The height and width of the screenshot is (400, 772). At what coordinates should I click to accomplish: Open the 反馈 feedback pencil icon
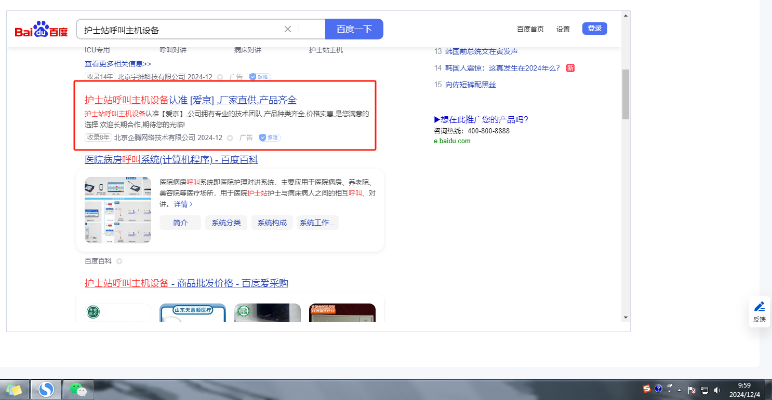[759, 307]
